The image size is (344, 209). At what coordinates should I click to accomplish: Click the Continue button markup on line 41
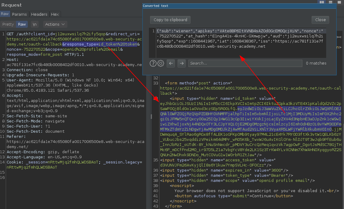point(234,196)
